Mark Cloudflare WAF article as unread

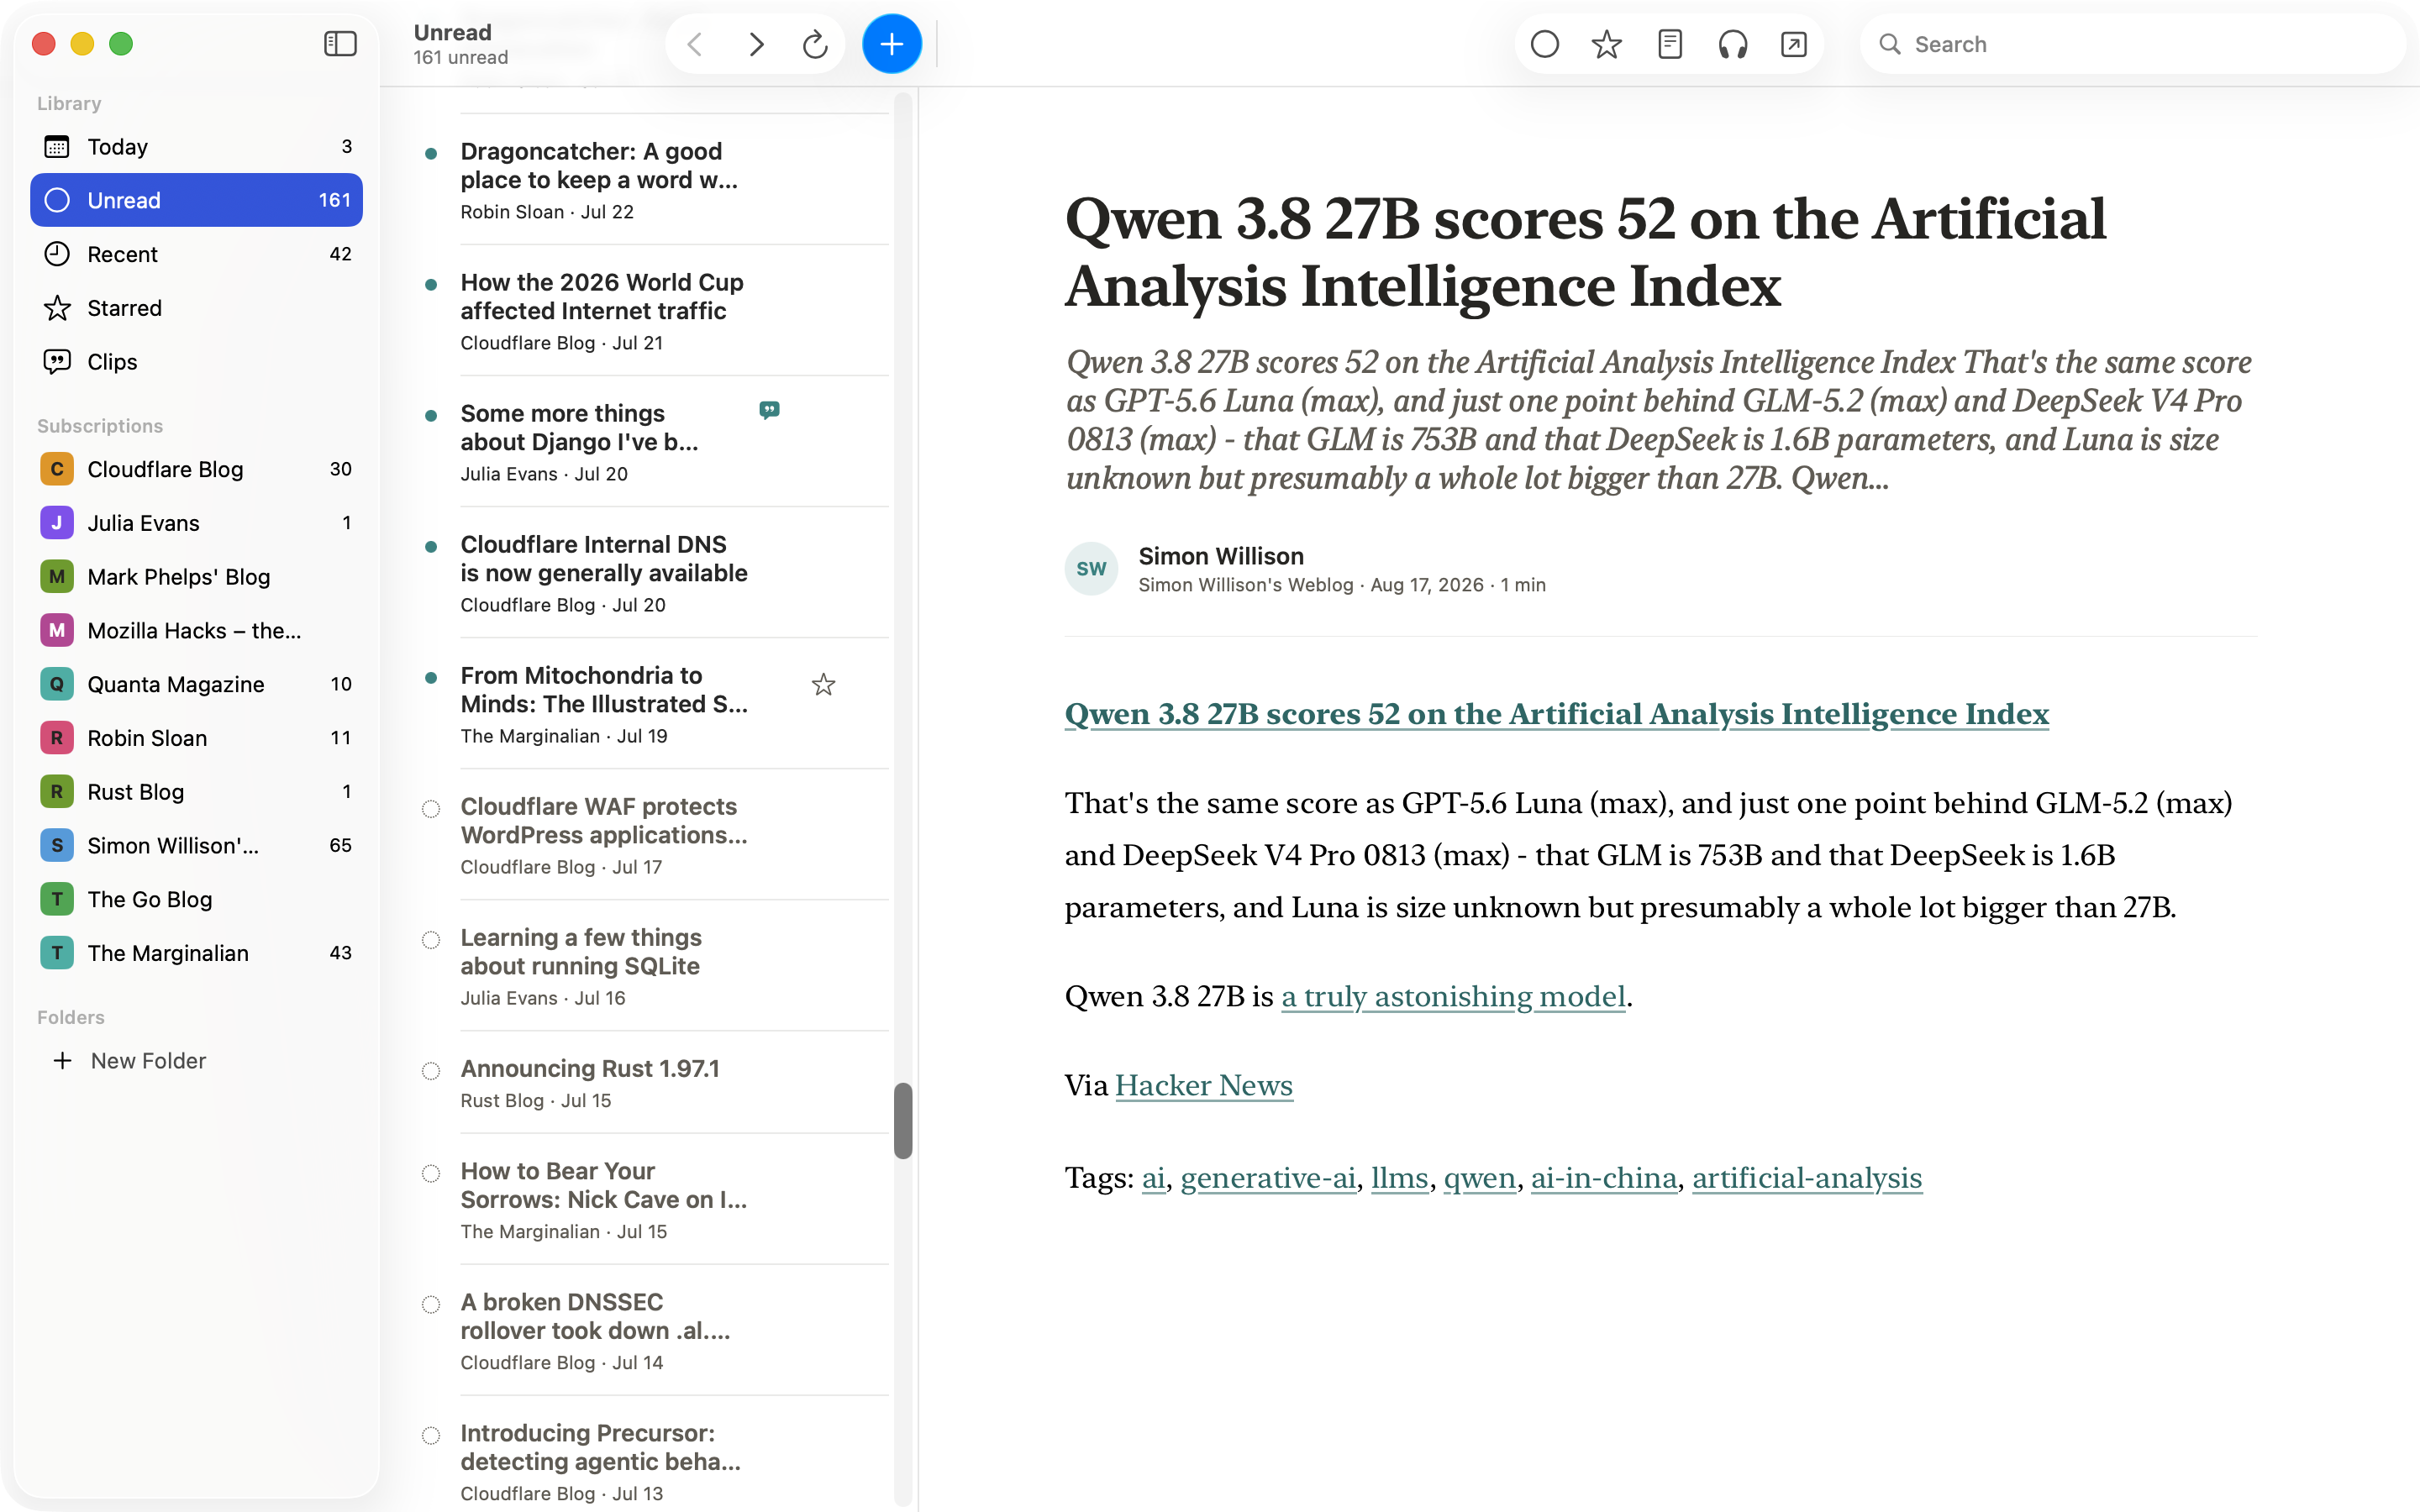[431, 809]
